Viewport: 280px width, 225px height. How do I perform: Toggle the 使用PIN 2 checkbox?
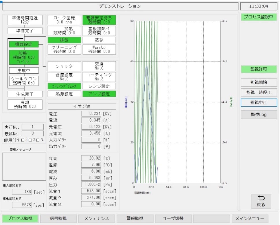30,140
